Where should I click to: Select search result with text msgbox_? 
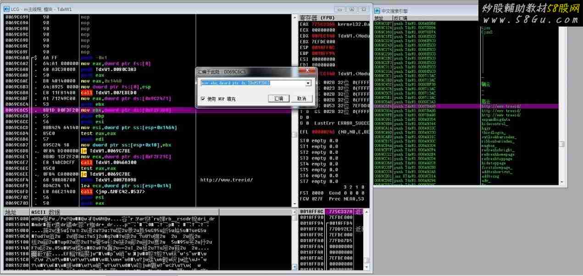tap(466, 146)
